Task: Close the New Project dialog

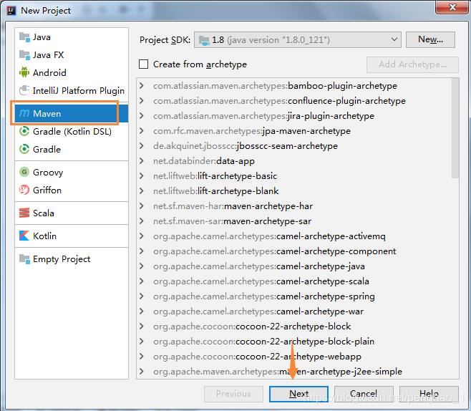Action: [452, 7]
